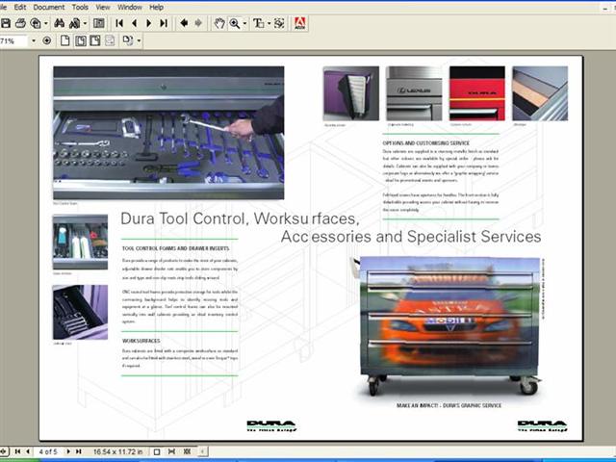Open the zoom percentage dropdown arrow
This screenshot has width=616, height=462.
(x=34, y=40)
